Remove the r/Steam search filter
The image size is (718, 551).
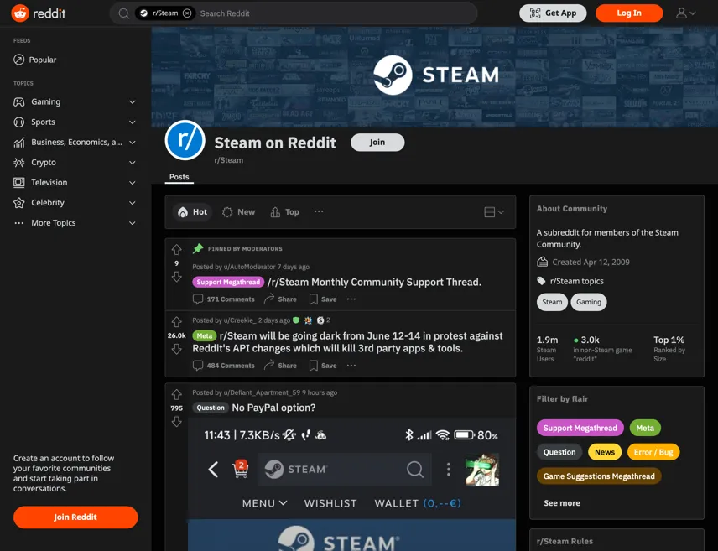187,13
